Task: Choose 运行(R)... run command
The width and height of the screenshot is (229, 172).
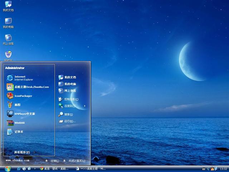Action: (x=70, y=121)
